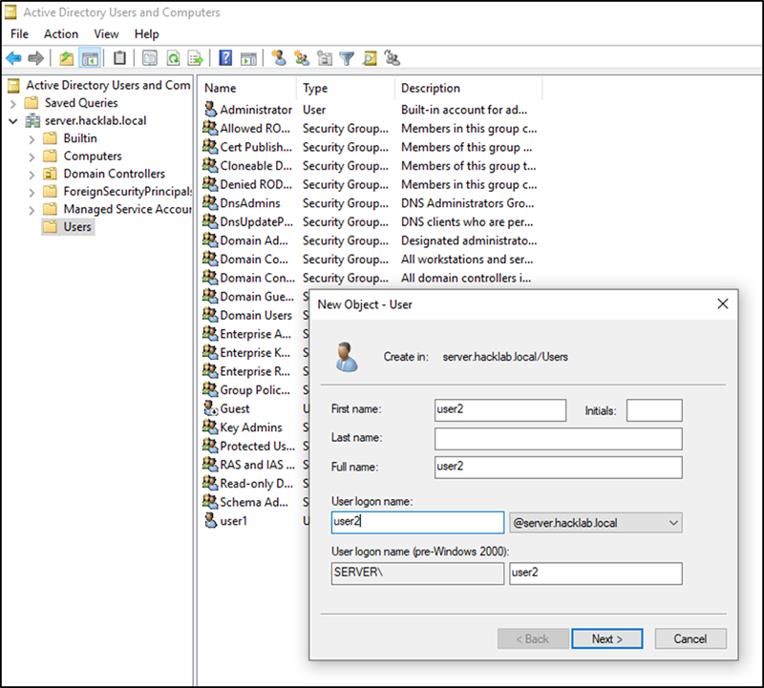Image resolution: width=764 pixels, height=688 pixels.
Task: Click the Initials input field
Action: [x=654, y=410]
